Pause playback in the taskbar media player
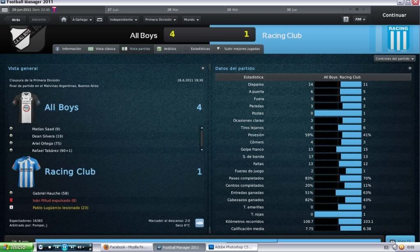Viewport: 420px width, 252px height. (x=64, y=247)
